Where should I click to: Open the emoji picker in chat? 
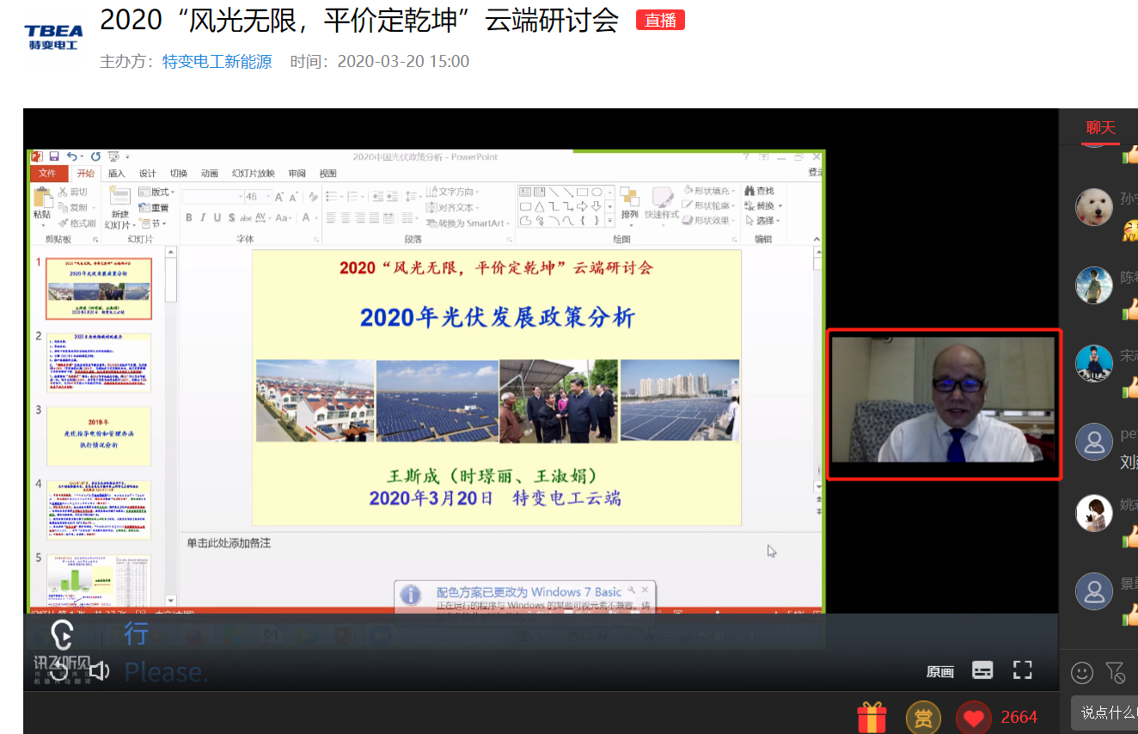1081,671
